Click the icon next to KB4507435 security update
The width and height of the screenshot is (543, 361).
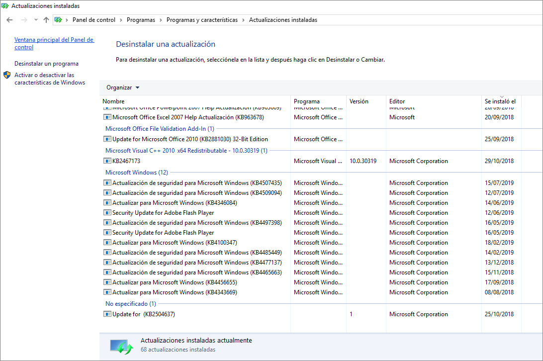click(x=107, y=182)
